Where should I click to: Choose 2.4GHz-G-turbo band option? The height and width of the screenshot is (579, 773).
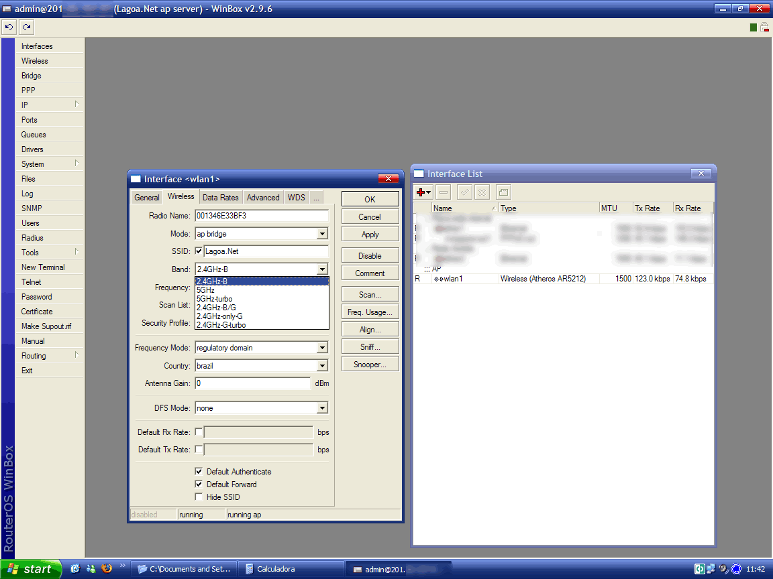point(262,325)
